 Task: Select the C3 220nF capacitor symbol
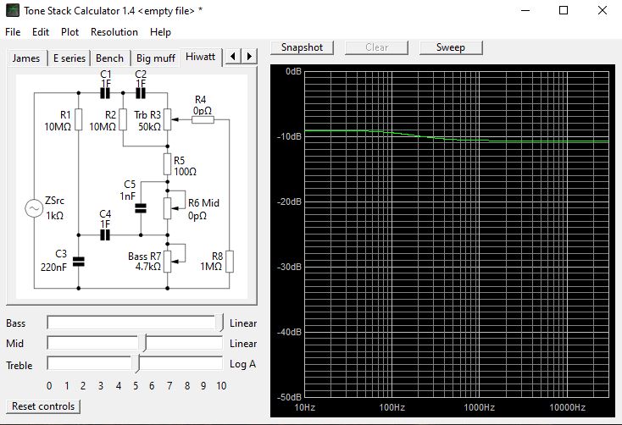click(79, 262)
